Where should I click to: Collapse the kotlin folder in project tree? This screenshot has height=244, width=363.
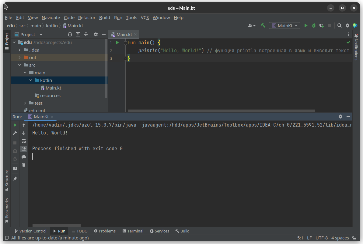coord(30,80)
